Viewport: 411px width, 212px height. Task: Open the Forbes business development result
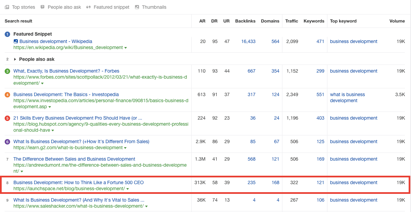pyautogui.click(x=66, y=71)
